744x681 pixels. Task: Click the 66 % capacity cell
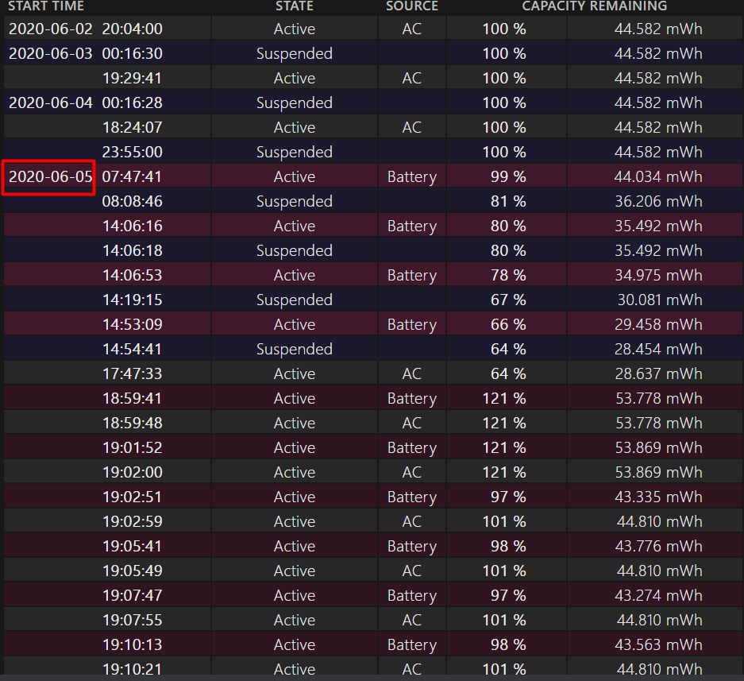point(508,325)
